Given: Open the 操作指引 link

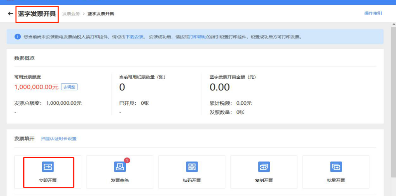Looking at the screenshot, I should click(x=373, y=13).
